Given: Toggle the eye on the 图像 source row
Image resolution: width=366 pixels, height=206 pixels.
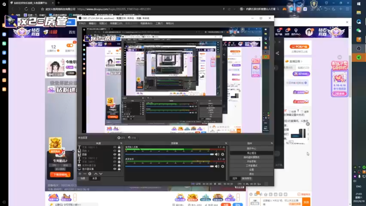Looking at the screenshot, I should tap(115, 154).
